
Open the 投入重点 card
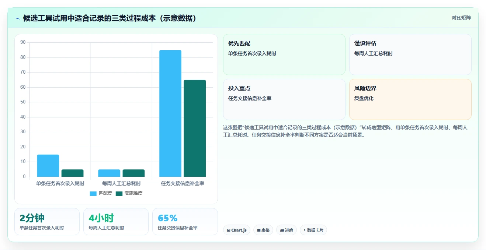point(284,99)
